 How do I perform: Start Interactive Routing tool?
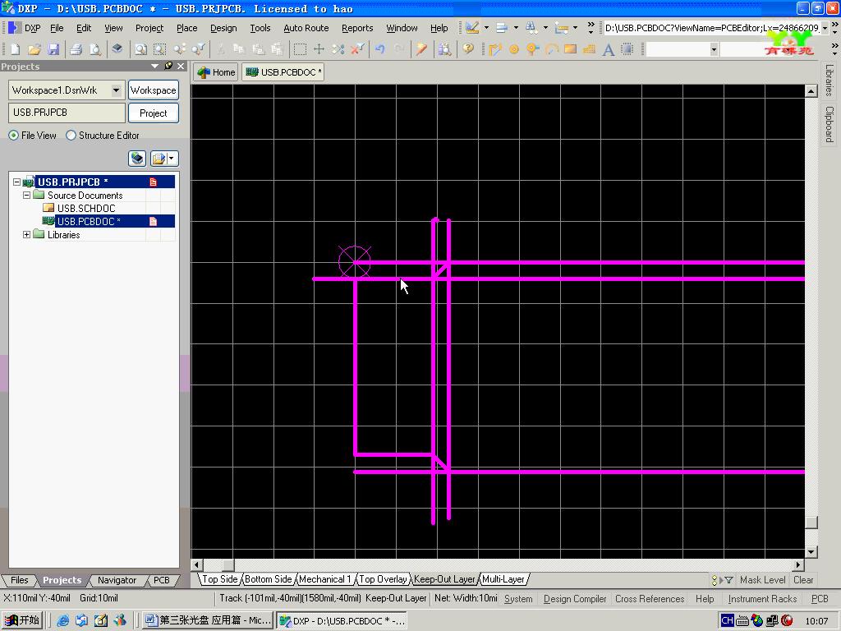point(494,49)
